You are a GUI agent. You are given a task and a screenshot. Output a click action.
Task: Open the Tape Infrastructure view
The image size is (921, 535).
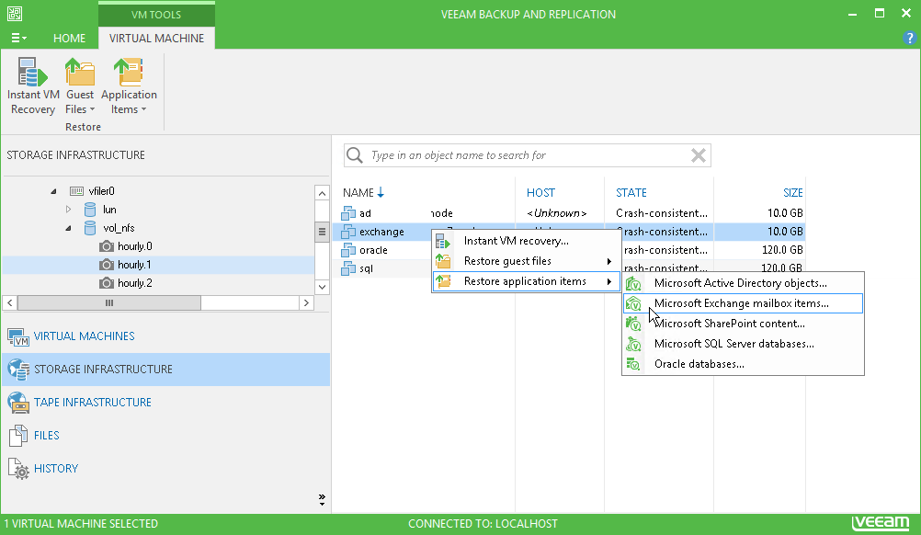point(92,403)
